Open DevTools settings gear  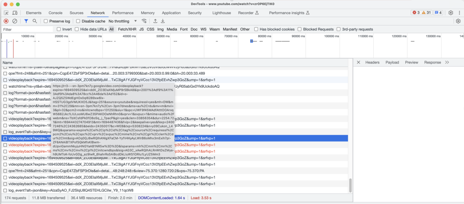point(451,13)
